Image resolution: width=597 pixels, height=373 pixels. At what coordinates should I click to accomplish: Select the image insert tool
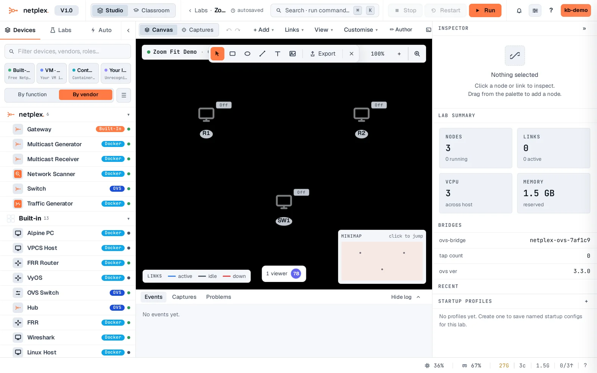(293, 54)
